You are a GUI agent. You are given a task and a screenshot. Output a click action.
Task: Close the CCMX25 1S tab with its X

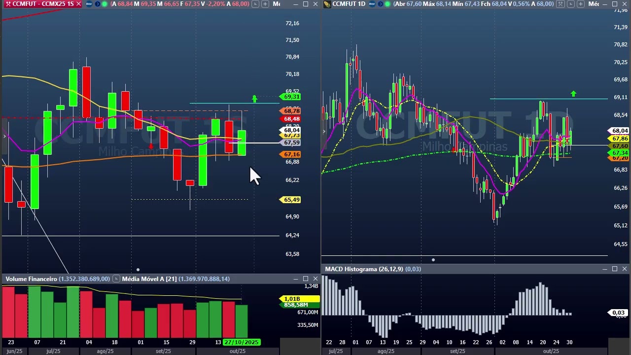pos(78,4)
